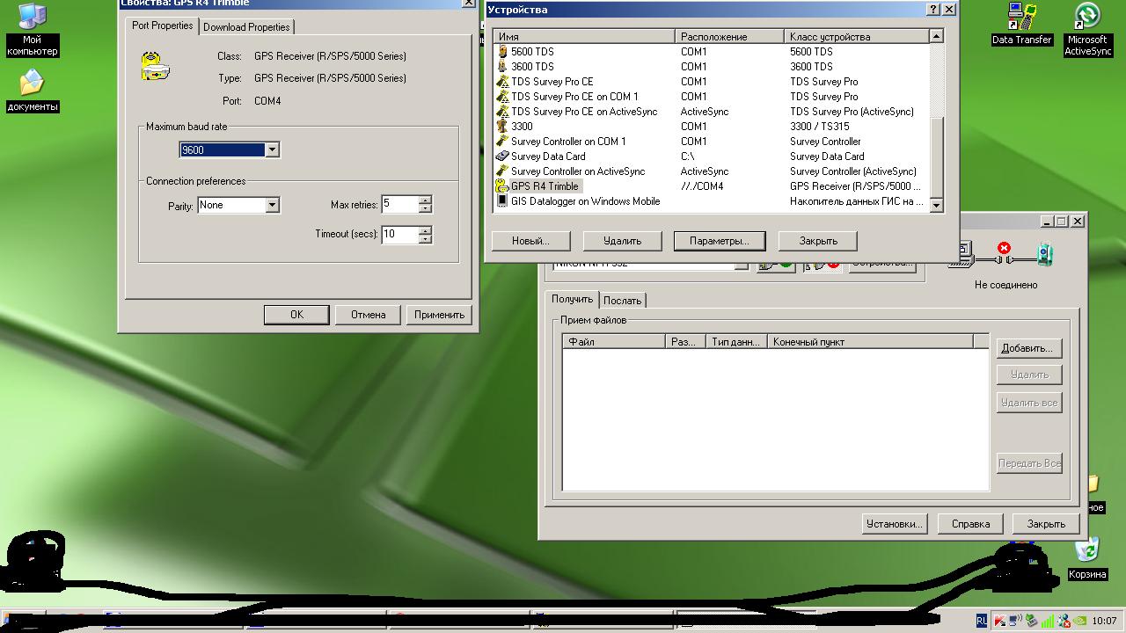
Task: Increase Max retries with up arrow
Action: (426, 200)
